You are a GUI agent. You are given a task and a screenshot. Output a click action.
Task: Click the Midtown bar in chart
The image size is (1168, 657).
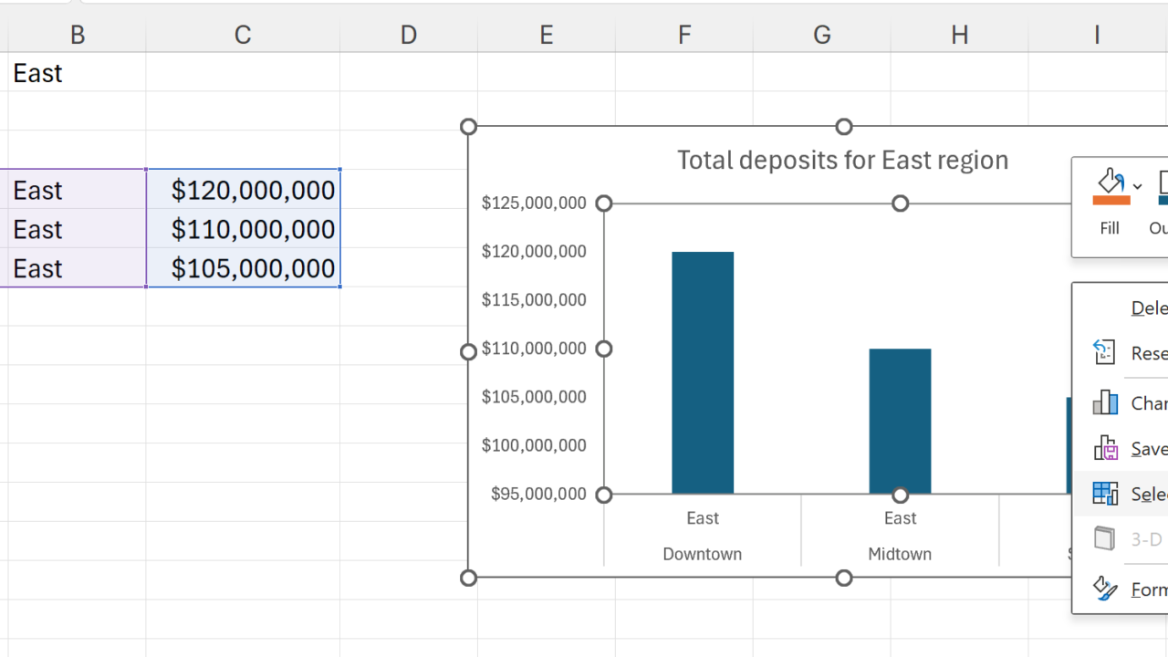(x=900, y=421)
